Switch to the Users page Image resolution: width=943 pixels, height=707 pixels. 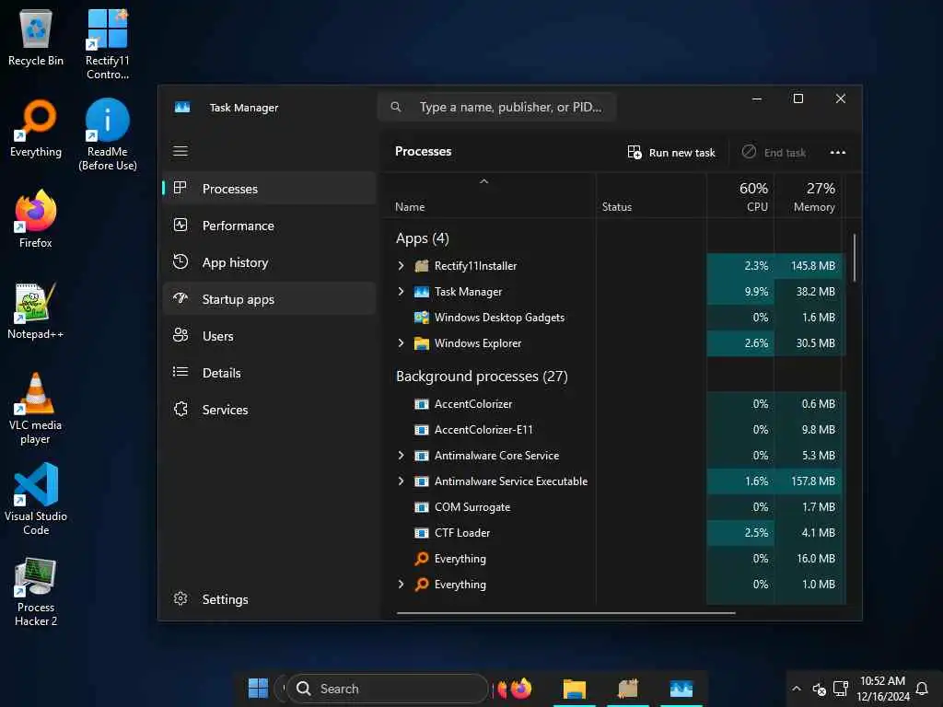(269, 335)
